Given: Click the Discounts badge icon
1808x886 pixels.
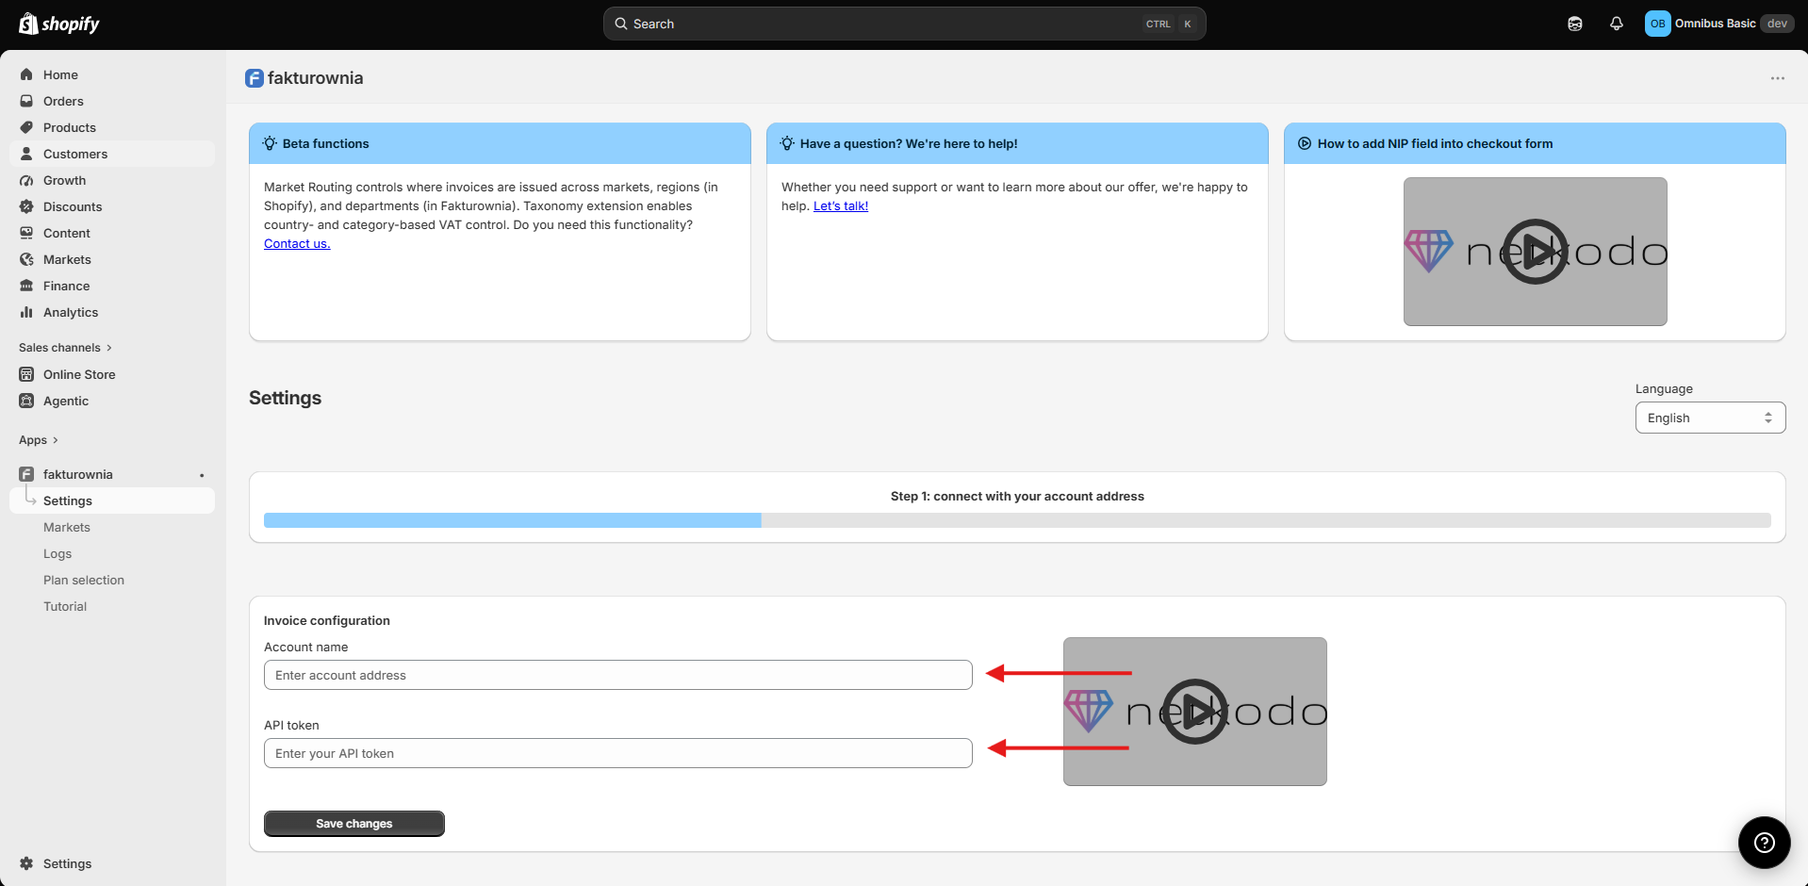Looking at the screenshot, I should 26,206.
